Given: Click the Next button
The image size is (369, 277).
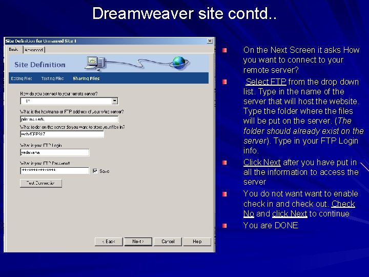Looking at the screenshot, I should pos(138,242).
